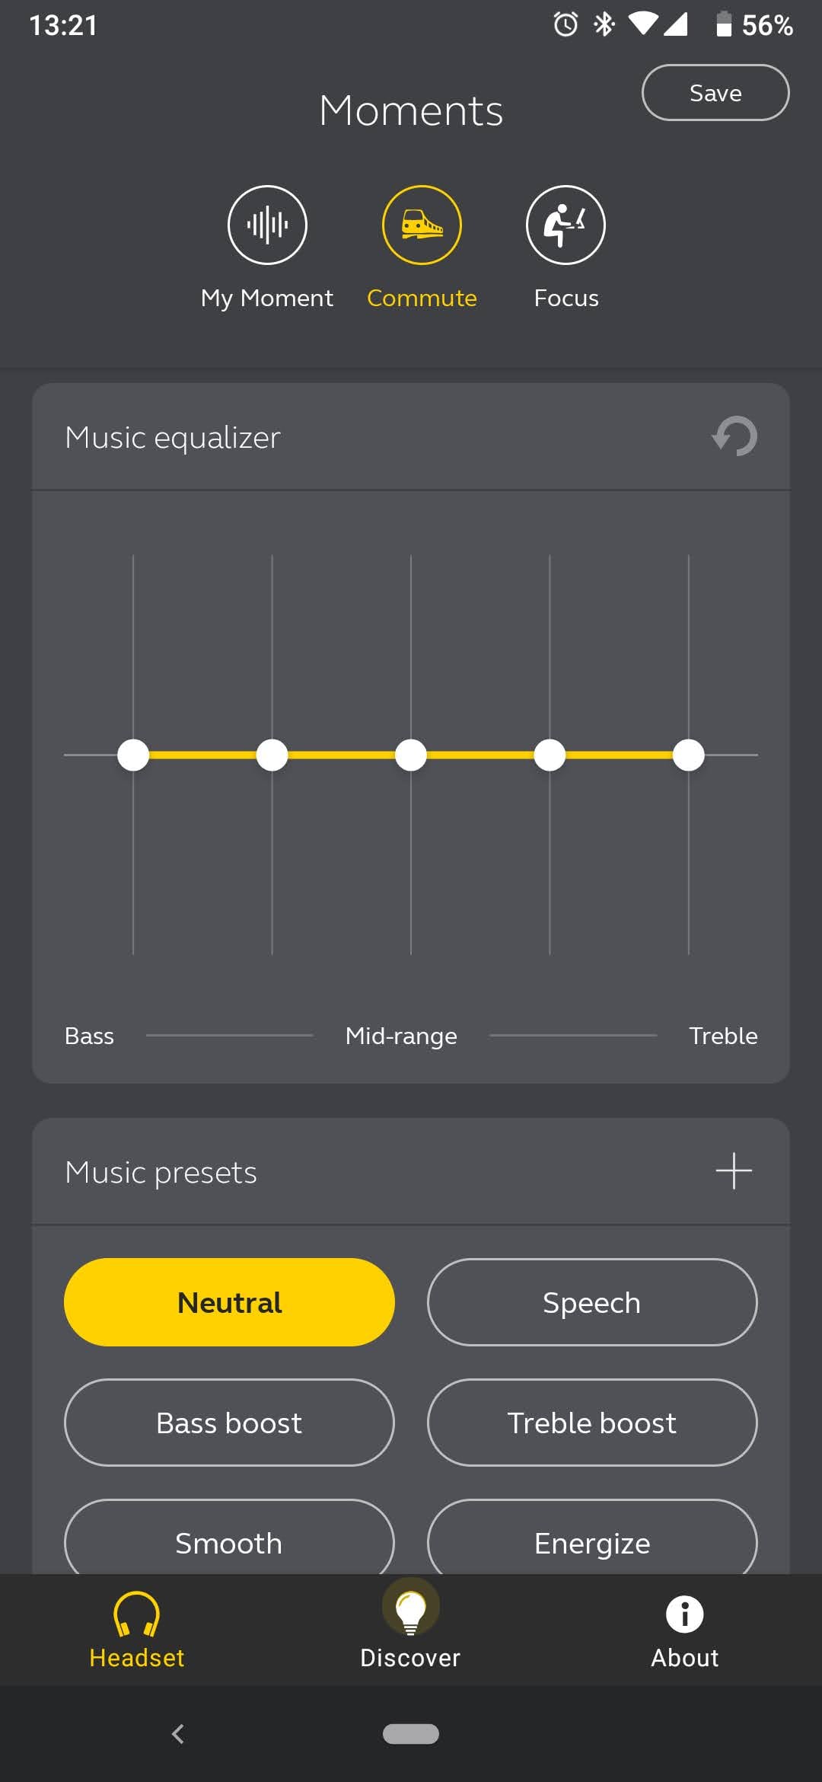Enable the Treble boost preset
The height and width of the screenshot is (1782, 822).
[x=592, y=1423]
